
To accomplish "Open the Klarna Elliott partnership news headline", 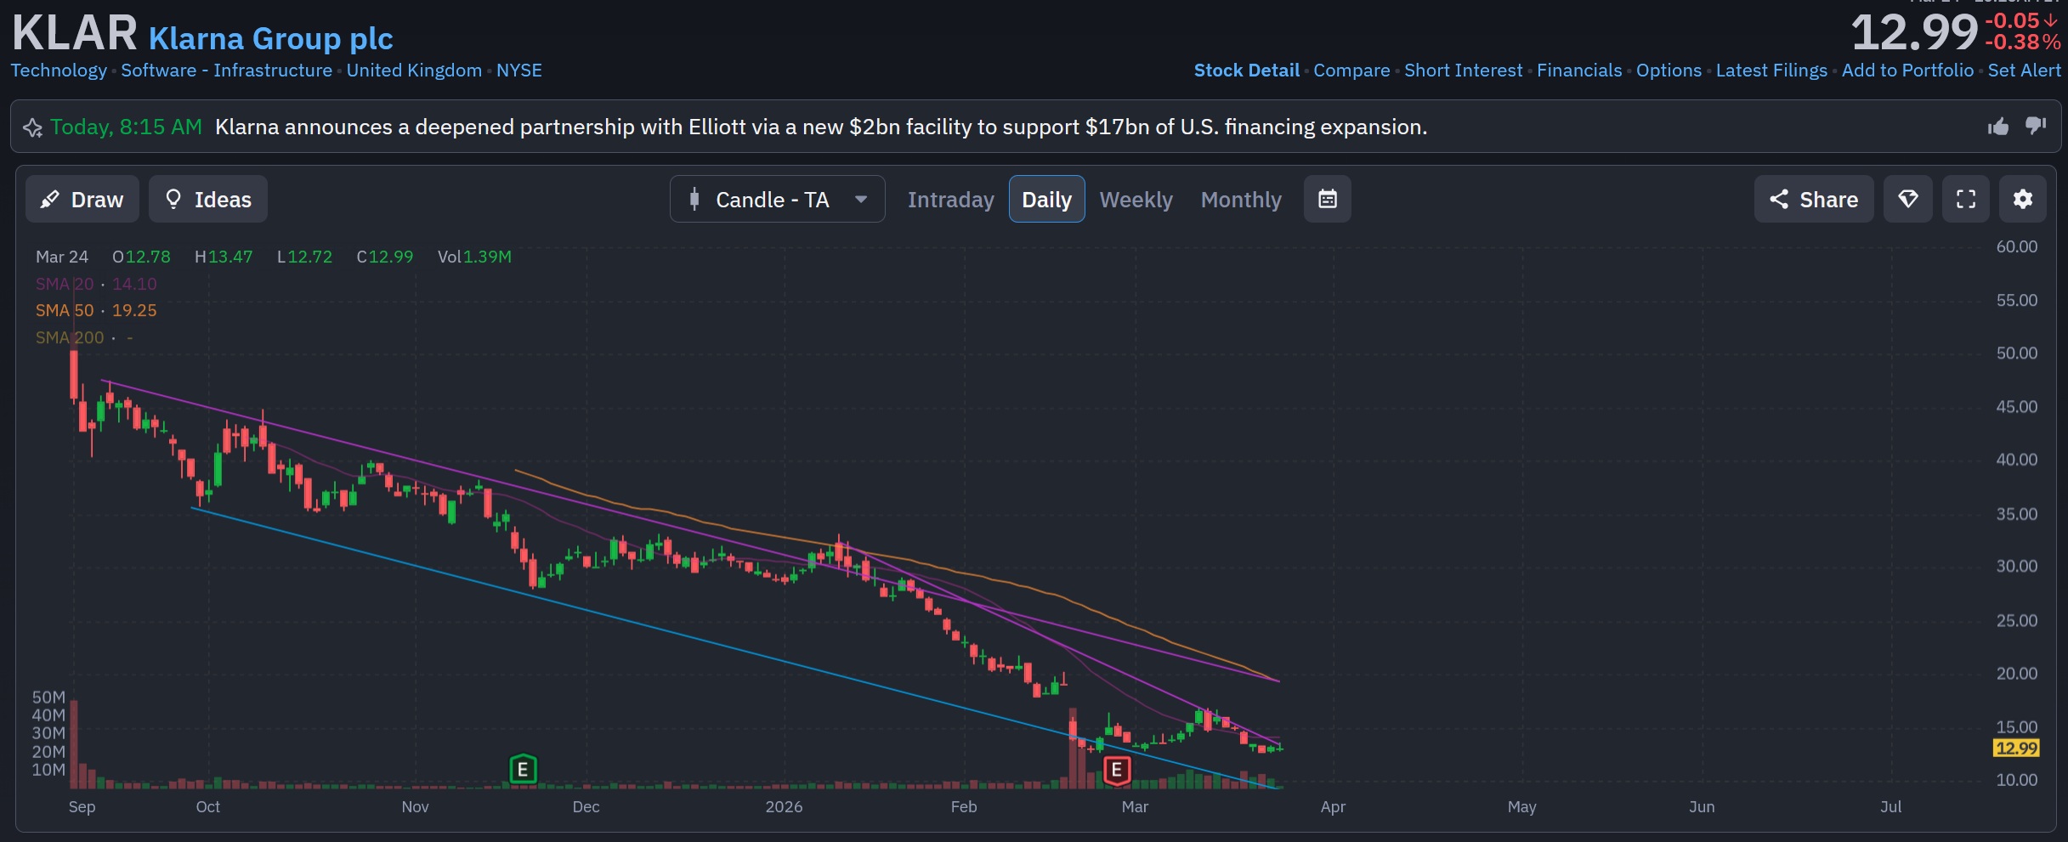I will tap(820, 127).
